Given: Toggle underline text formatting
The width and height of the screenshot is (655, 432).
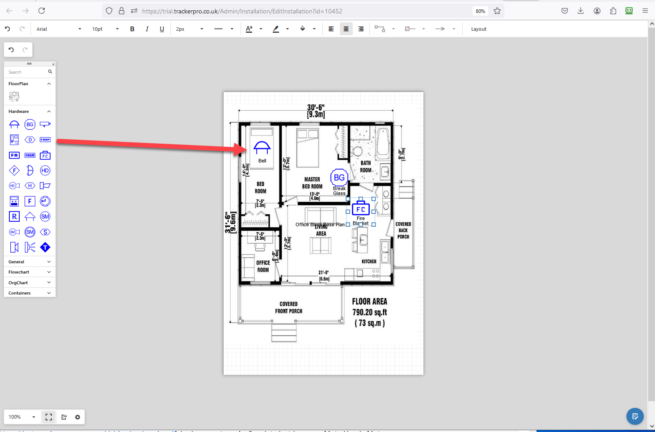Looking at the screenshot, I should pos(162,29).
